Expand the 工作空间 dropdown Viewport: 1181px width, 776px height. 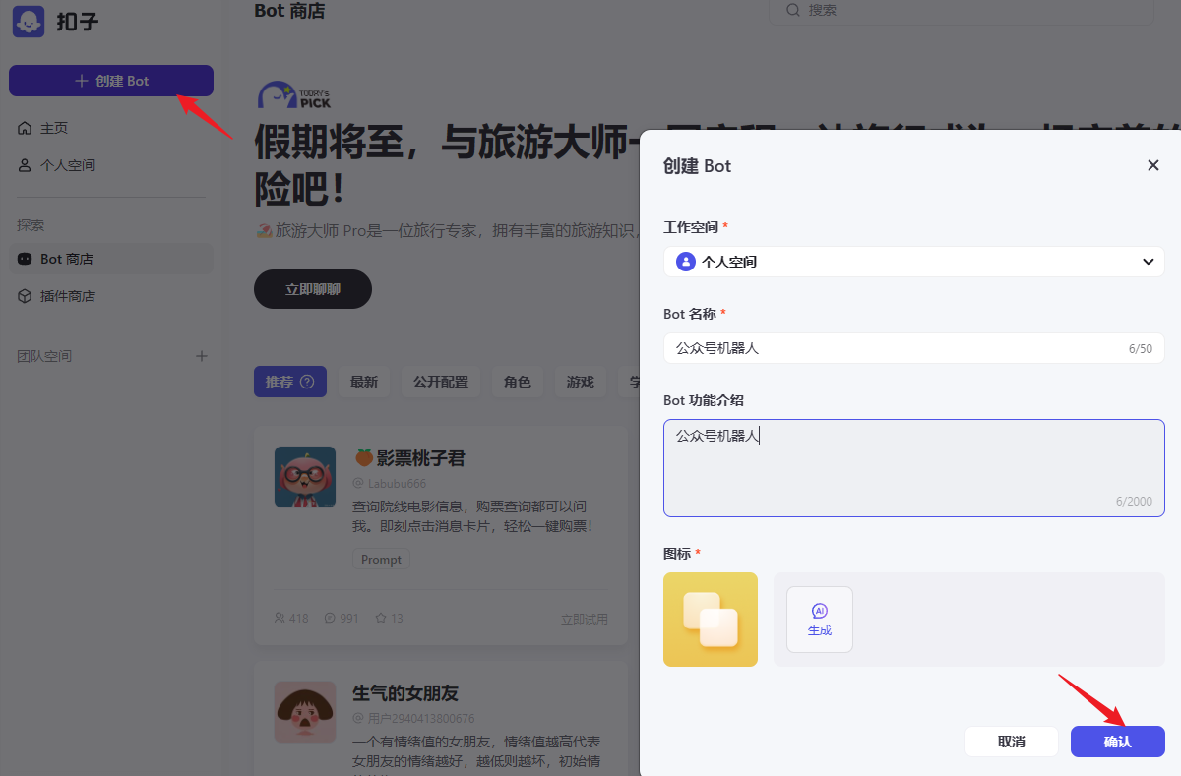(x=913, y=262)
